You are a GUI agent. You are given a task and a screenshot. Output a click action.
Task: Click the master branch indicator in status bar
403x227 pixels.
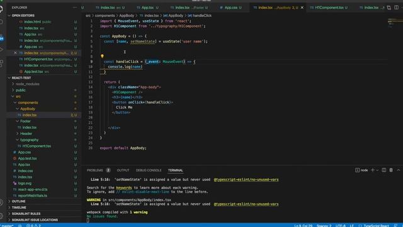pyautogui.click(x=7, y=226)
